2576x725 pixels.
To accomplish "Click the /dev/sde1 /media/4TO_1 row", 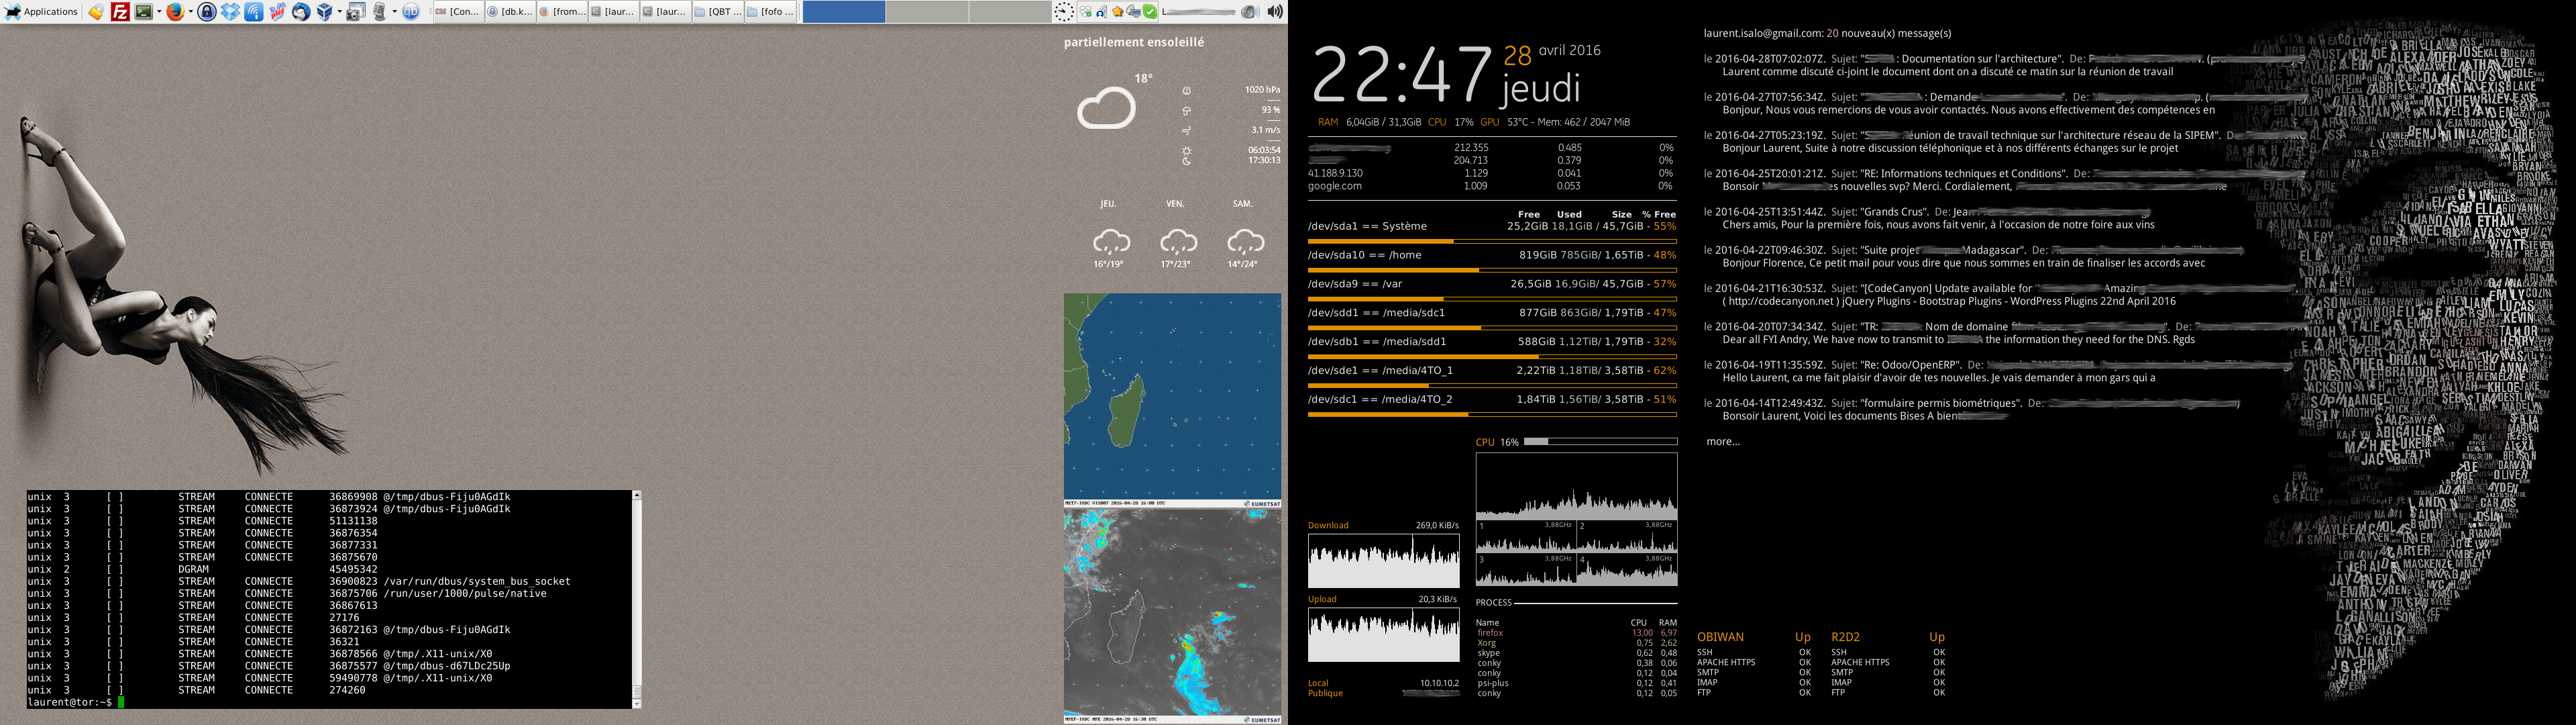I will coord(1492,371).
